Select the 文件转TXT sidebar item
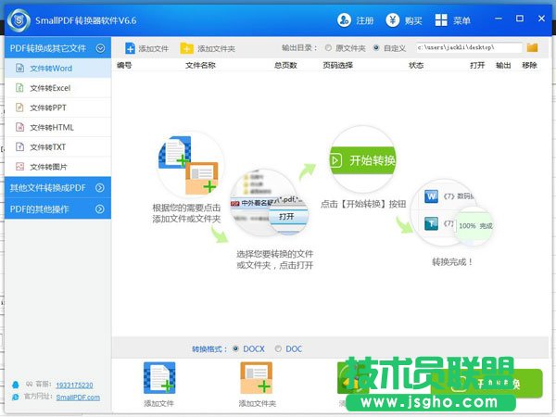The width and height of the screenshot is (556, 417). coord(57,146)
